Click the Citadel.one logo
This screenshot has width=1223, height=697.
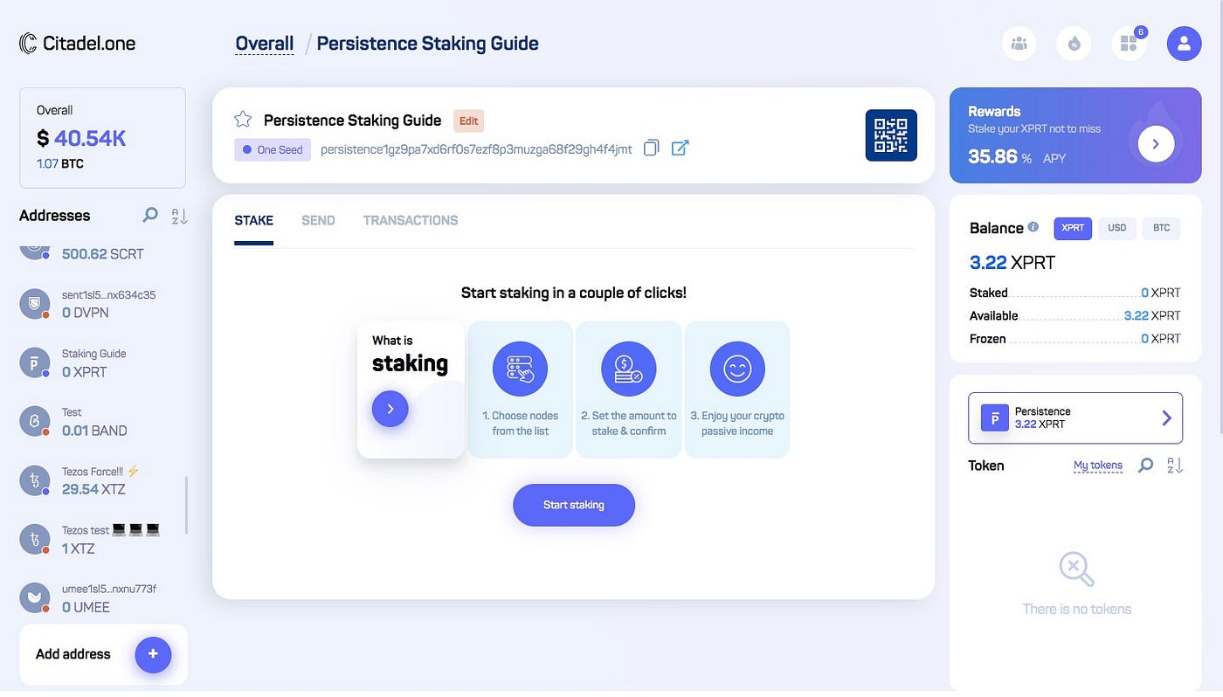77,43
